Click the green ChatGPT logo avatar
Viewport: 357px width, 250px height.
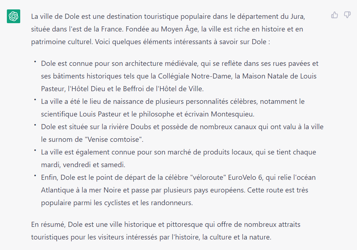tap(13, 16)
